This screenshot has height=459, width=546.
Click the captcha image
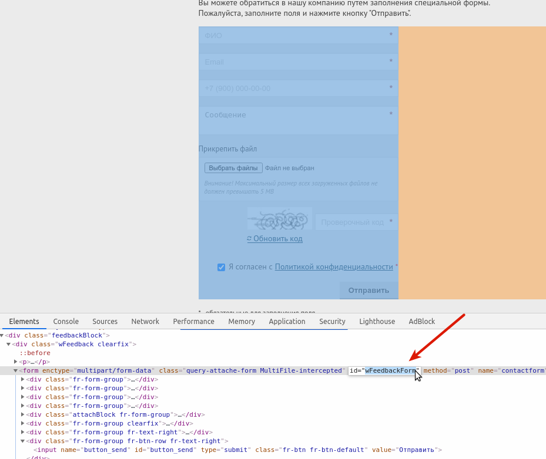tap(280, 218)
